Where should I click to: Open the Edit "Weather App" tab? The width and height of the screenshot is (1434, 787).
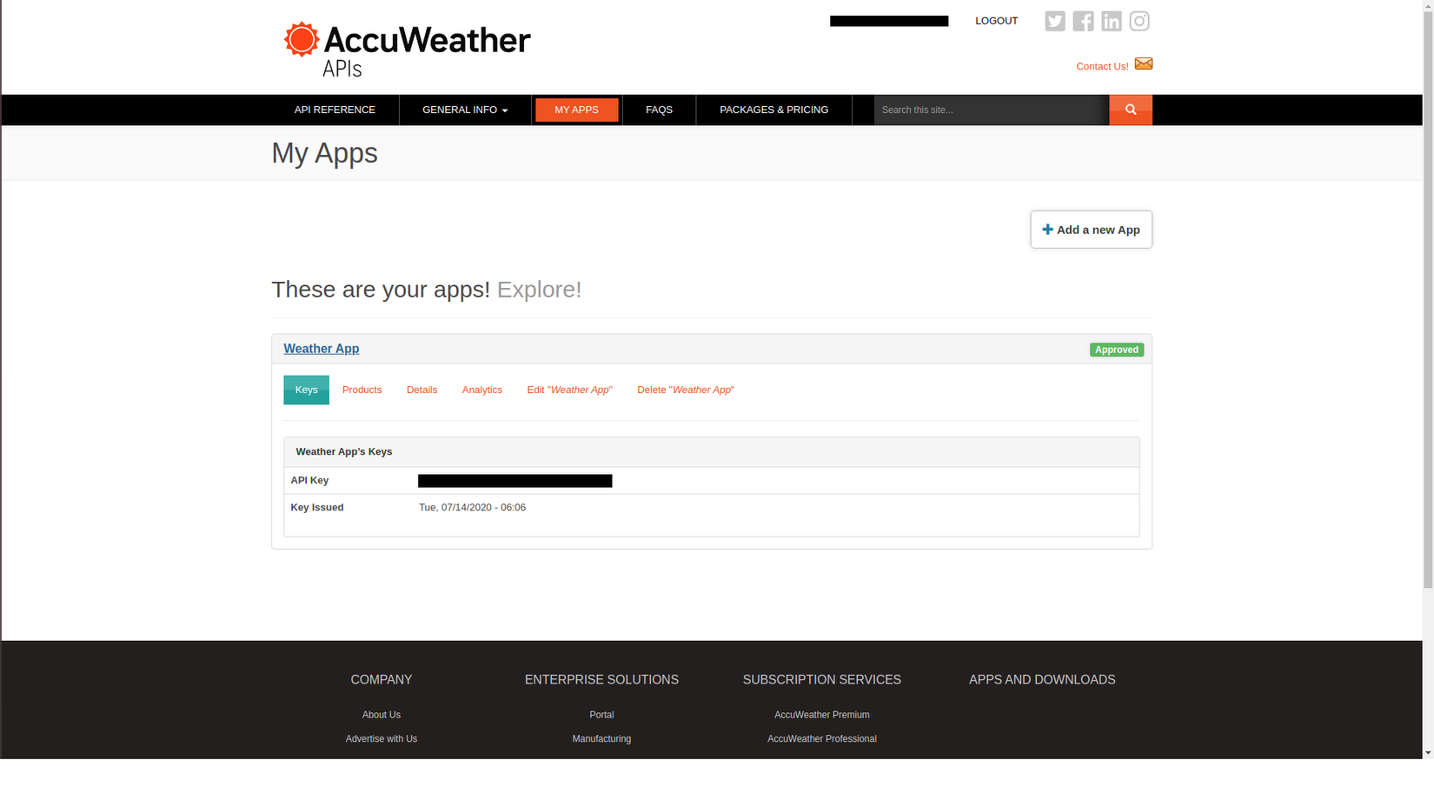point(569,390)
